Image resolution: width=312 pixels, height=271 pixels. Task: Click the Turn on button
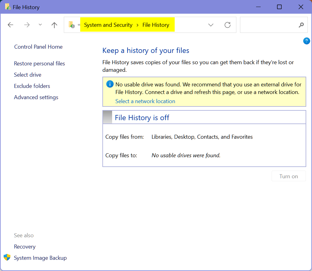[x=289, y=176]
